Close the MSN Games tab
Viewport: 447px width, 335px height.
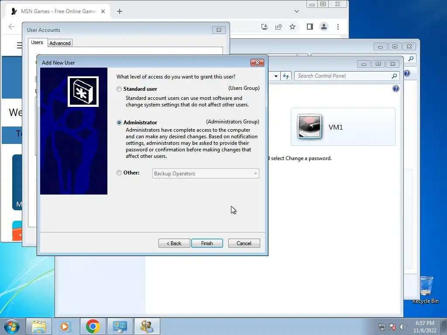tap(103, 11)
